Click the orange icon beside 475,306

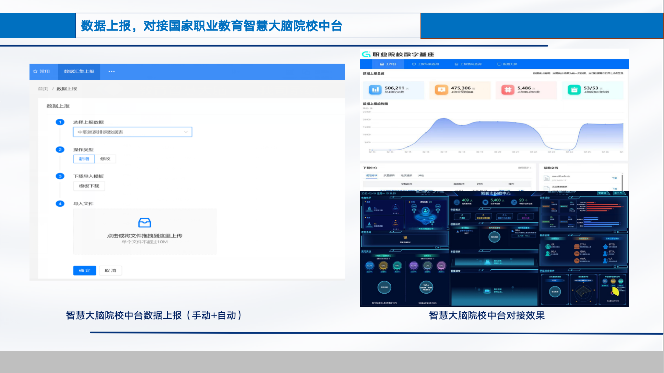coord(441,90)
